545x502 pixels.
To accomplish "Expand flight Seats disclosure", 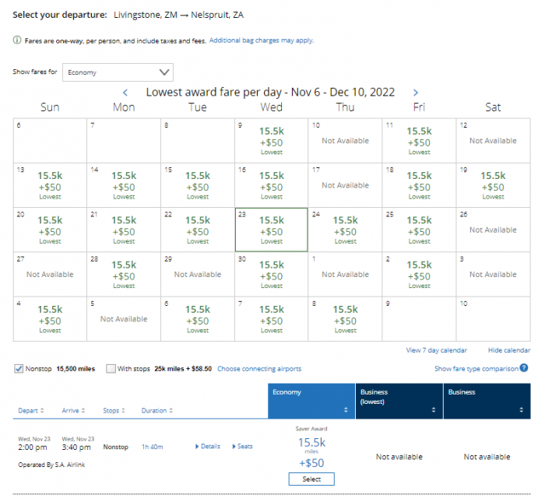I will click(242, 447).
